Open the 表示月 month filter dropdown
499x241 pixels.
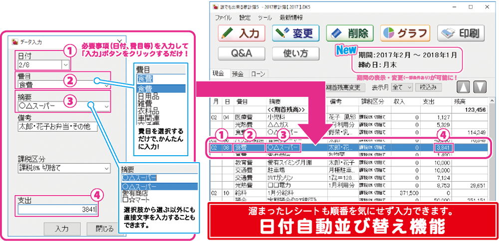410,87
